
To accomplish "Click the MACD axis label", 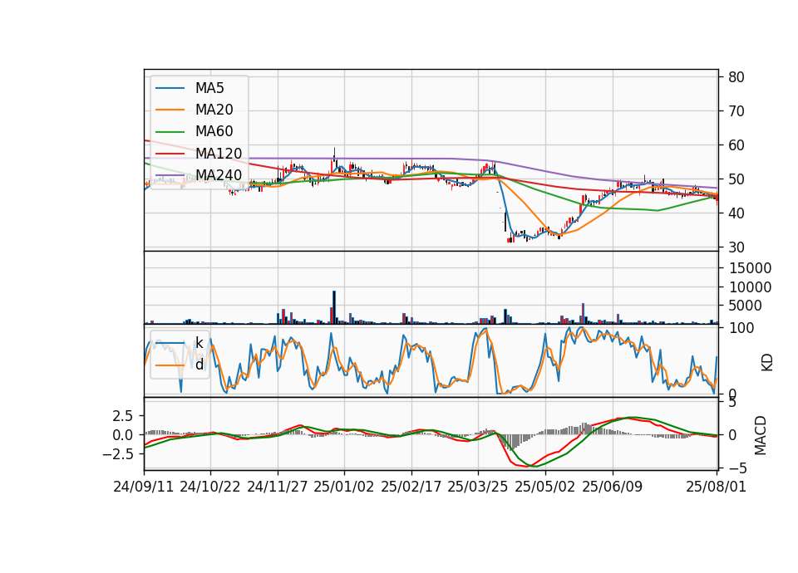I will point(761,435).
